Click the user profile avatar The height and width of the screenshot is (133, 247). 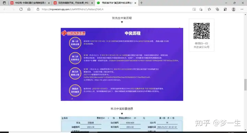point(234,9)
